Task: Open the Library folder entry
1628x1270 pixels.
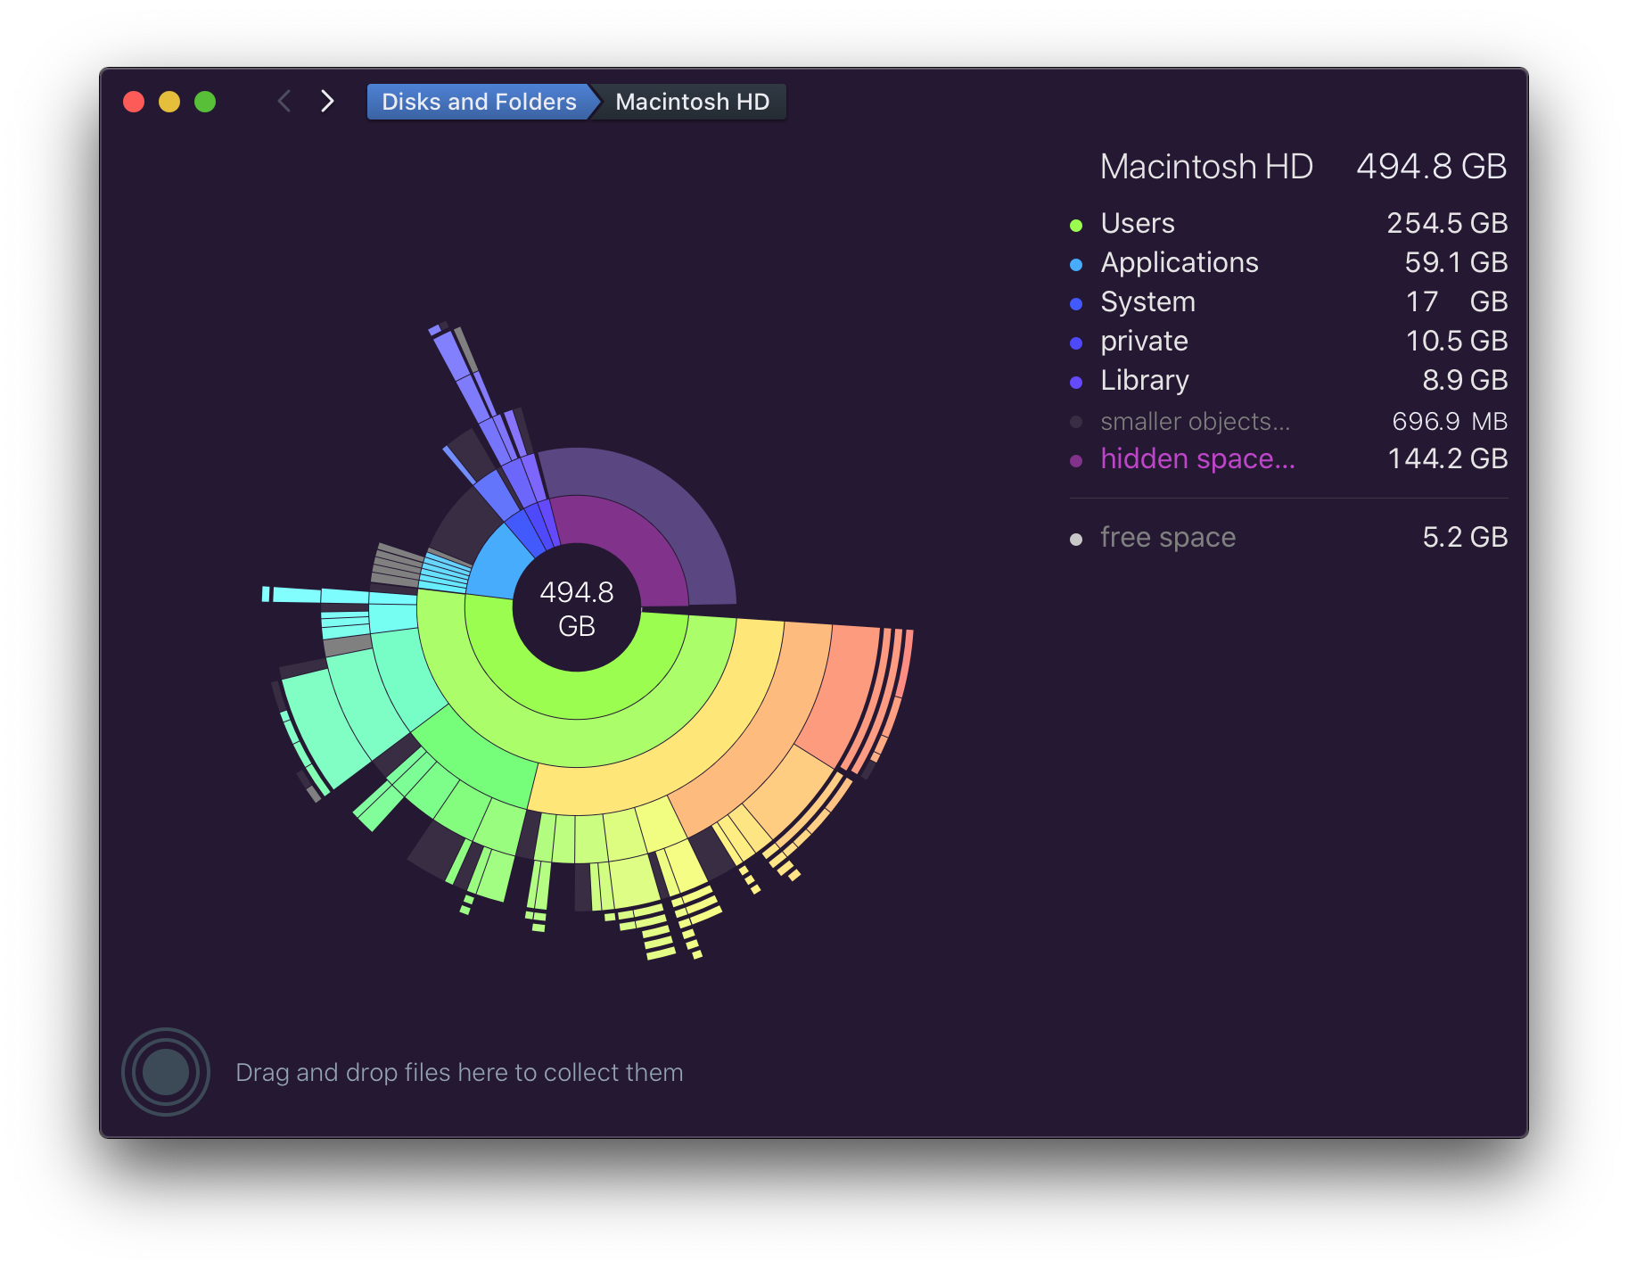Action: 1288,380
